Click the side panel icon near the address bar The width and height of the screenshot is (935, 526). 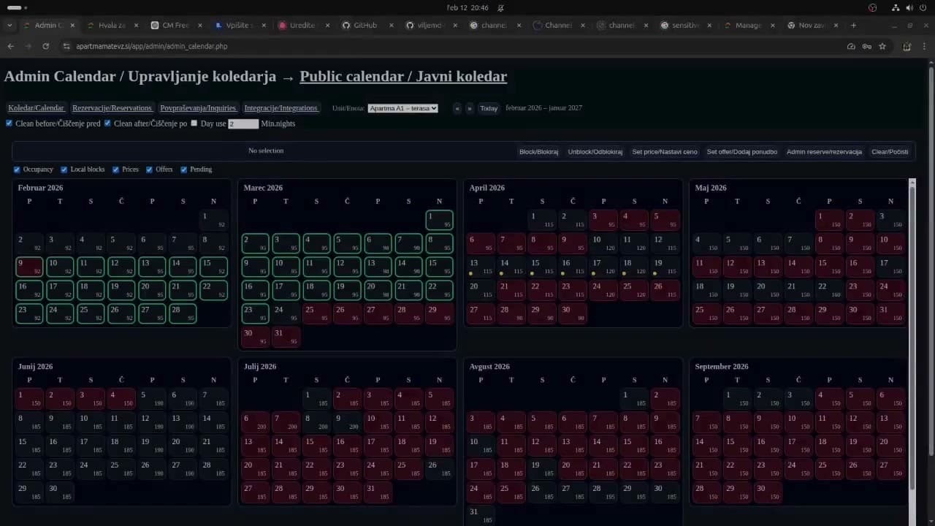click(907, 45)
